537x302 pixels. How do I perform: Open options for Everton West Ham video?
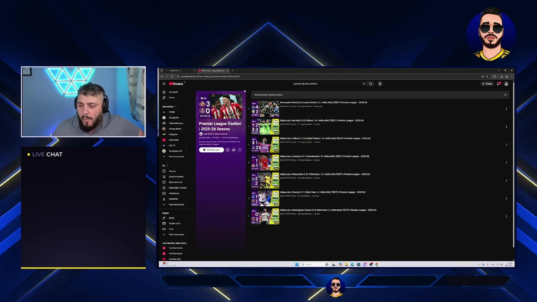point(506,198)
